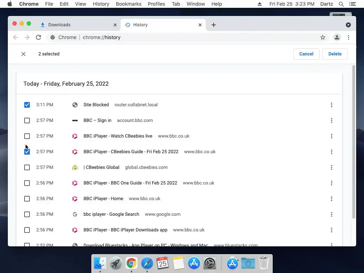This screenshot has width=364, height=273.
Task: Open Spotlight search in menu bar
Action: tap(341, 4)
